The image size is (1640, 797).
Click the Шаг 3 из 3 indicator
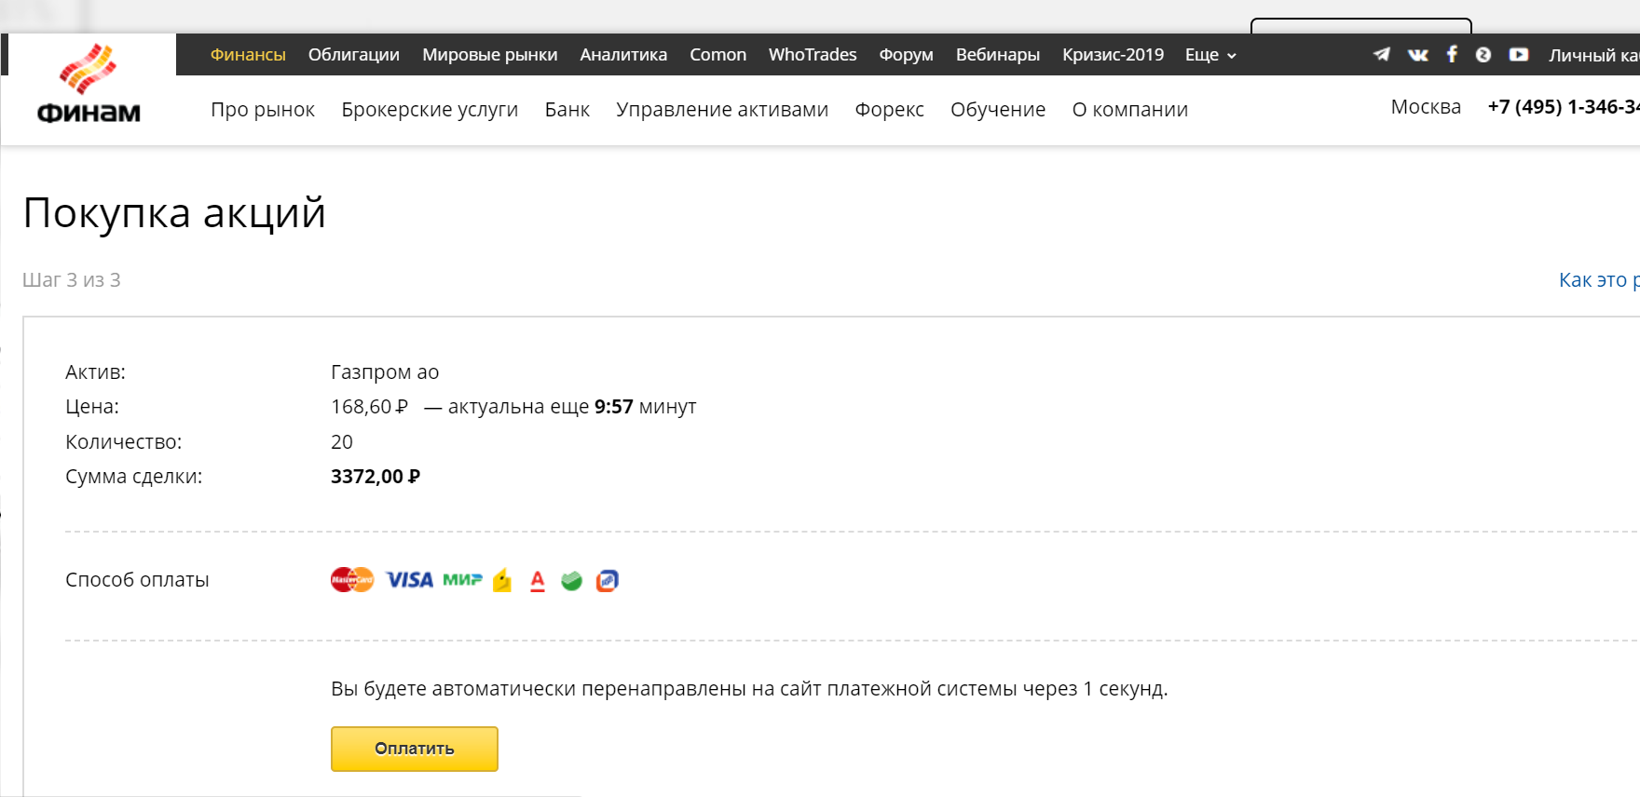coord(72,280)
